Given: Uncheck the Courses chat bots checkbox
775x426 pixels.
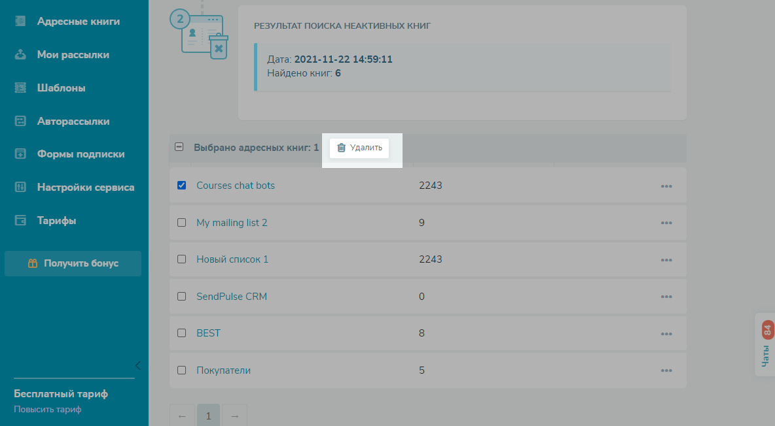Looking at the screenshot, I should tap(181, 185).
